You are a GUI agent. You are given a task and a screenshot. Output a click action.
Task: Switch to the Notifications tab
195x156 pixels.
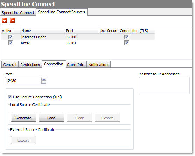(99, 65)
